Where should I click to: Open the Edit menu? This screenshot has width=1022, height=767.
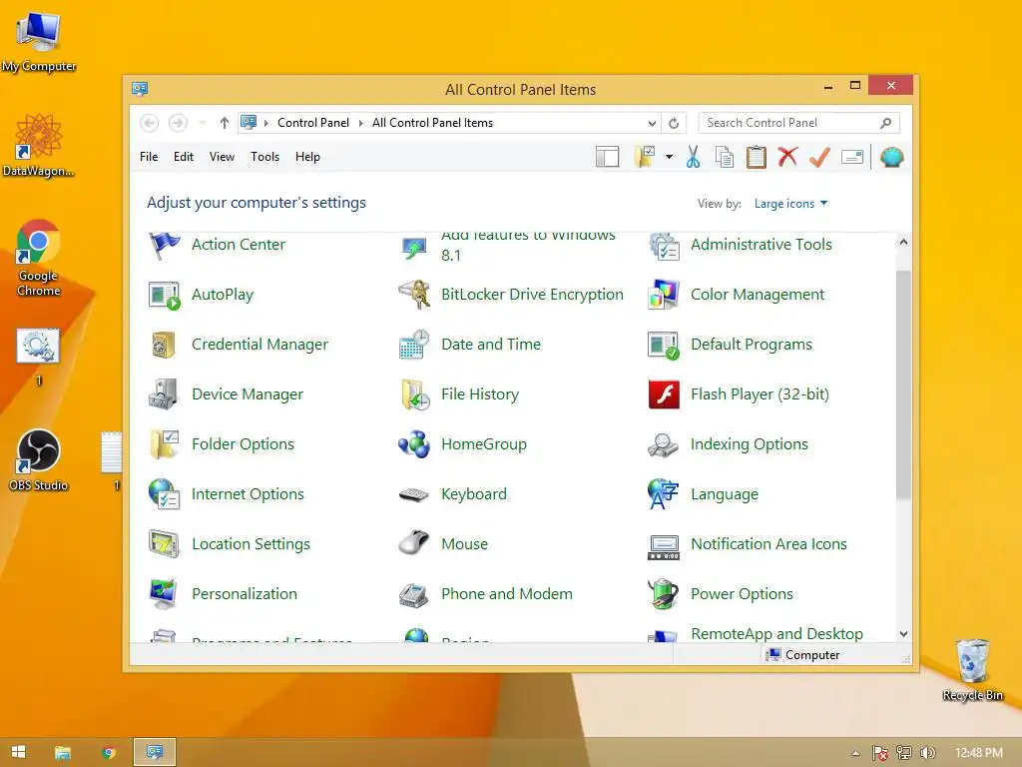(x=184, y=157)
